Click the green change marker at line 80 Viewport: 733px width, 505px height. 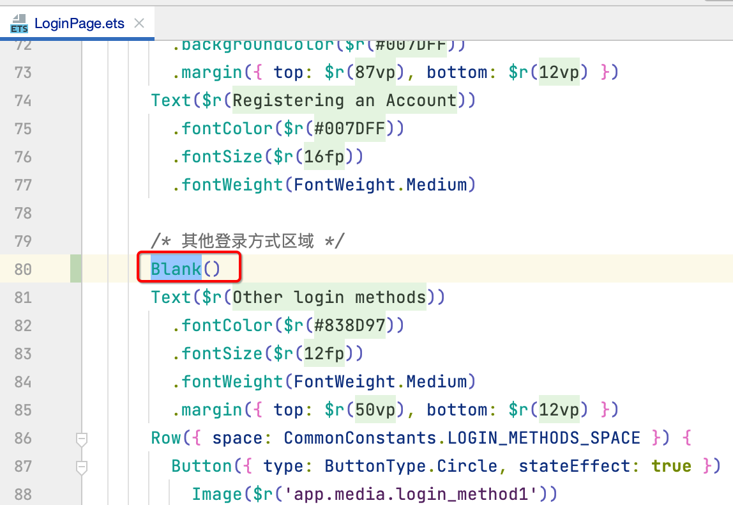click(75, 268)
